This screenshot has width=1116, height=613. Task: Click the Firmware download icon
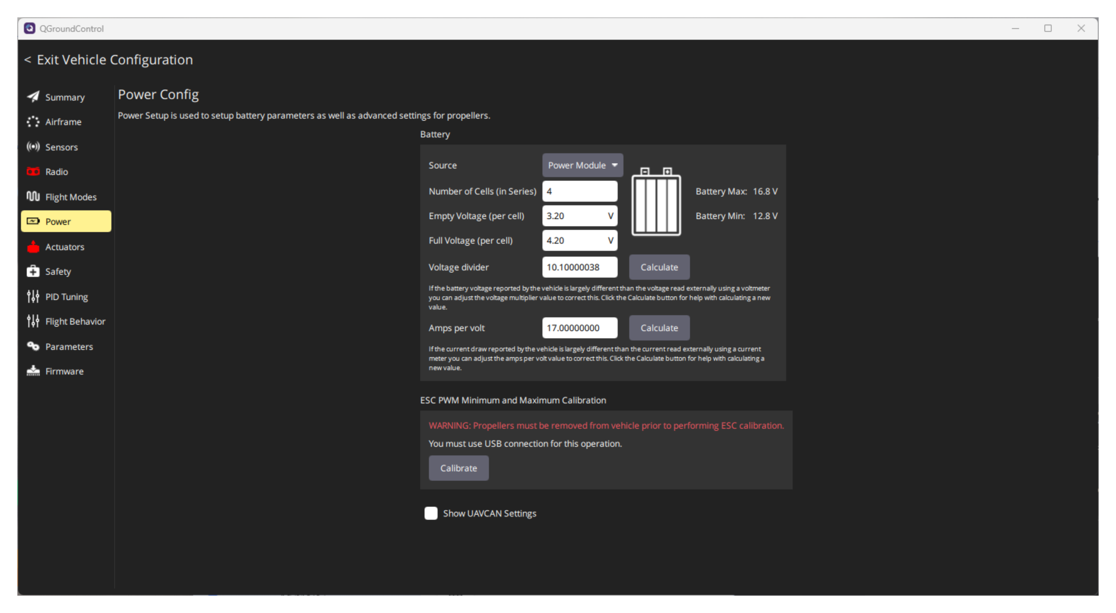coord(33,370)
